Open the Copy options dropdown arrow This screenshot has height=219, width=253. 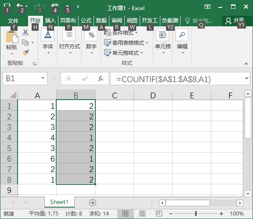tap(33, 43)
